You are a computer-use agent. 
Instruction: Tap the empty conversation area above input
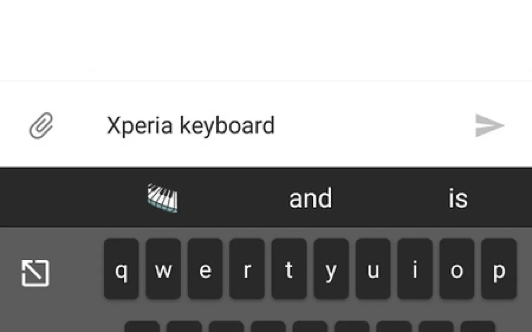pos(266,40)
